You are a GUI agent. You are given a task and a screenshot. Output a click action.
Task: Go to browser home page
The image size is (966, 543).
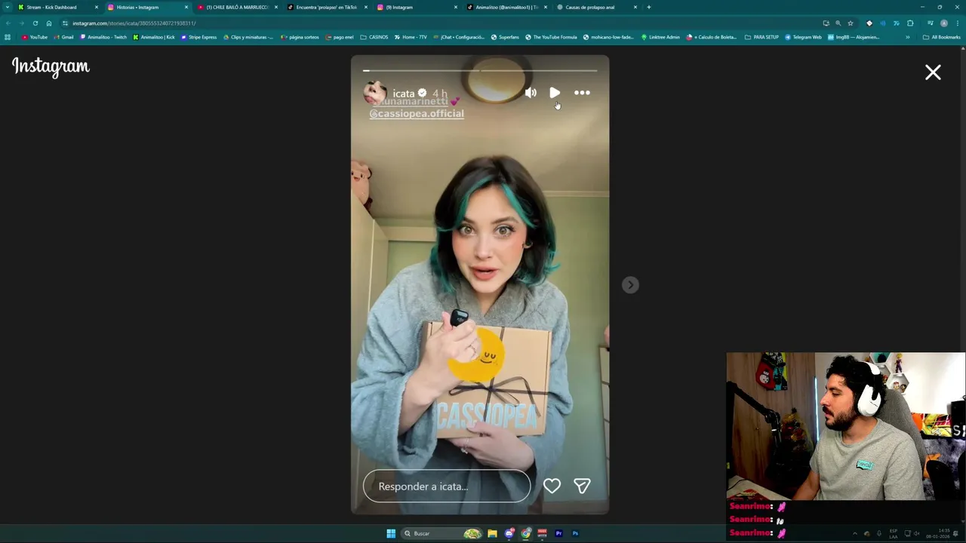click(49, 23)
